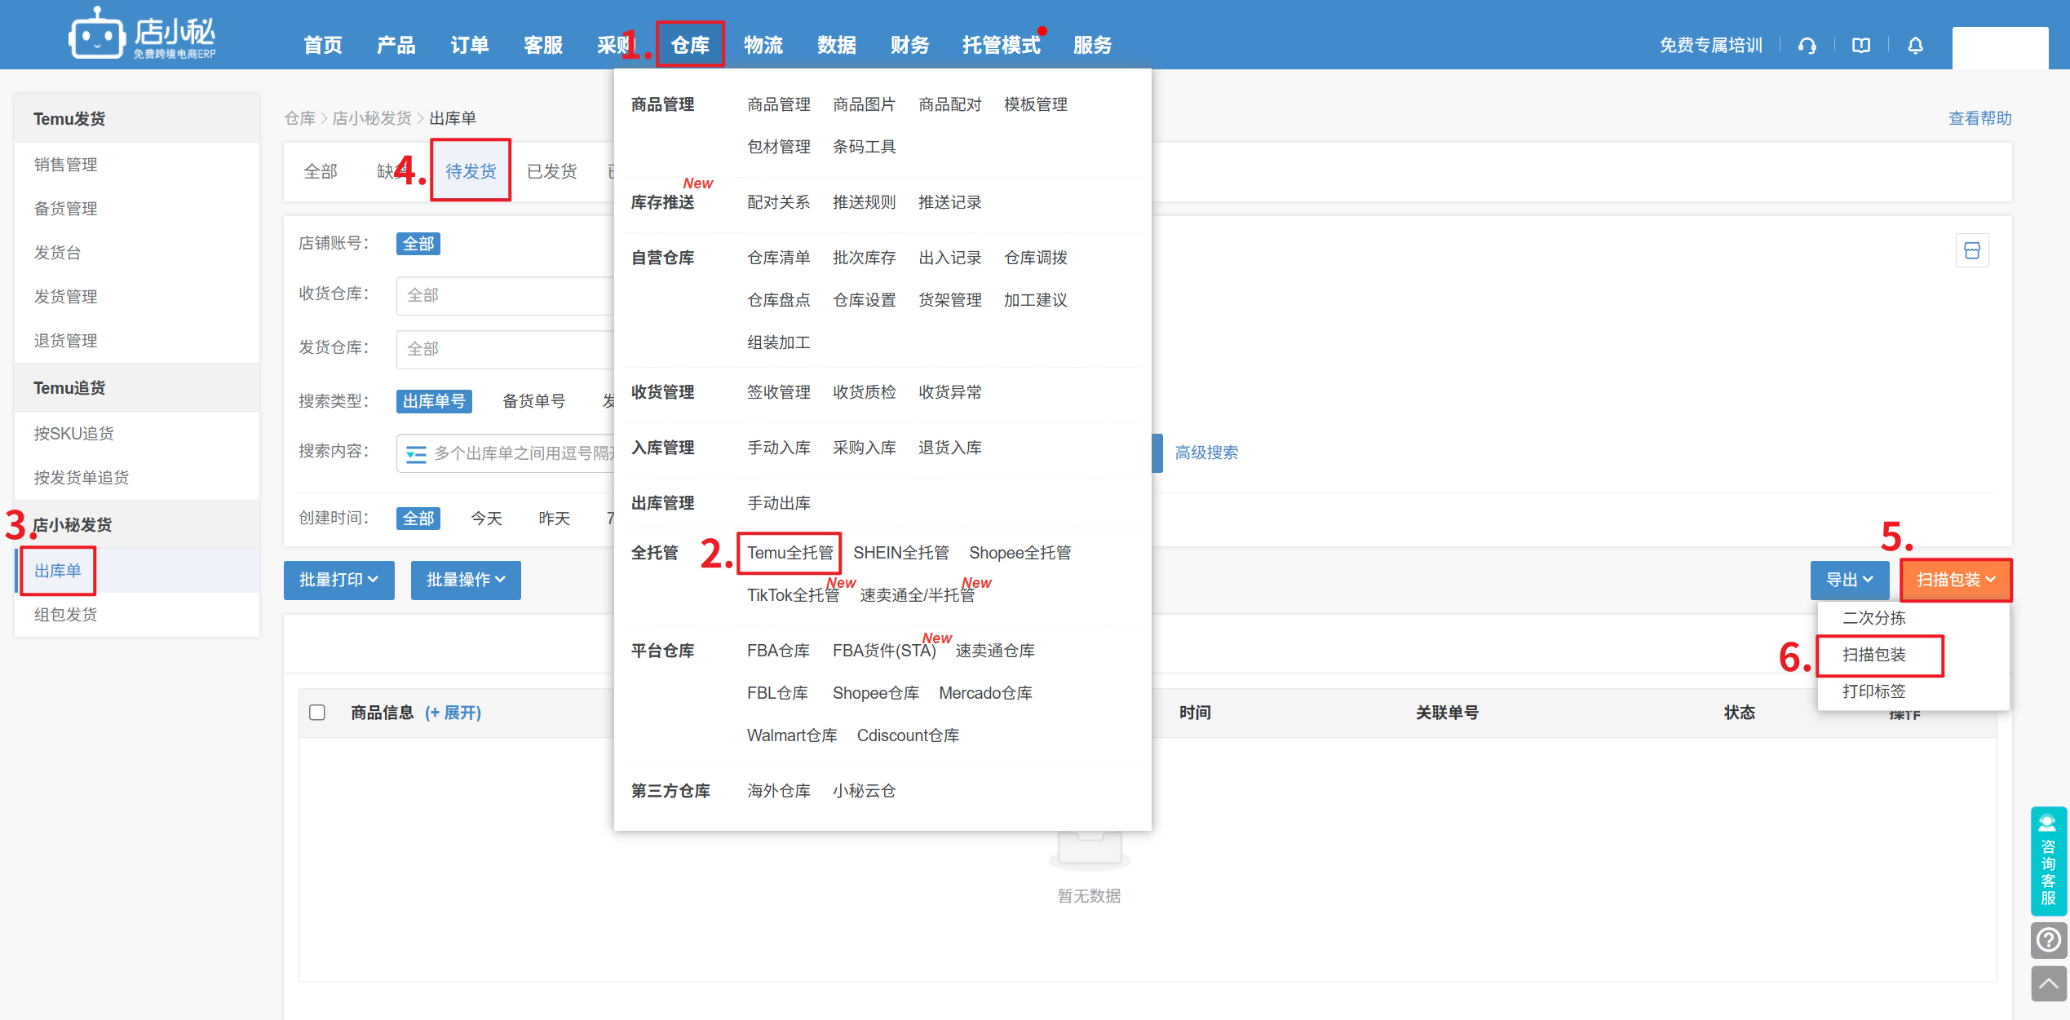This screenshot has width=2070, height=1020.
Task: Open the 导出 dropdown button
Action: click(1848, 580)
